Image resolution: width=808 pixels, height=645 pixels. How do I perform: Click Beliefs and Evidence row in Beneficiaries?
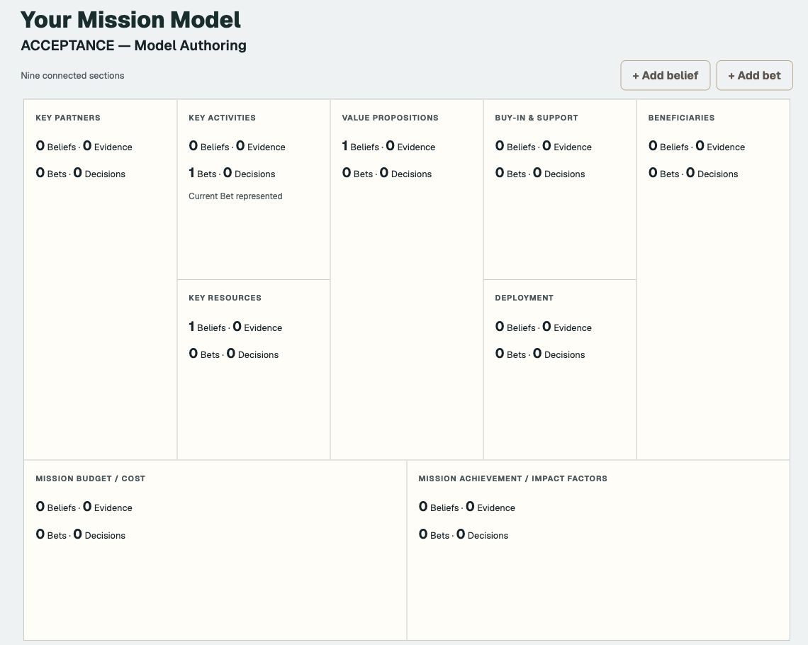(696, 146)
